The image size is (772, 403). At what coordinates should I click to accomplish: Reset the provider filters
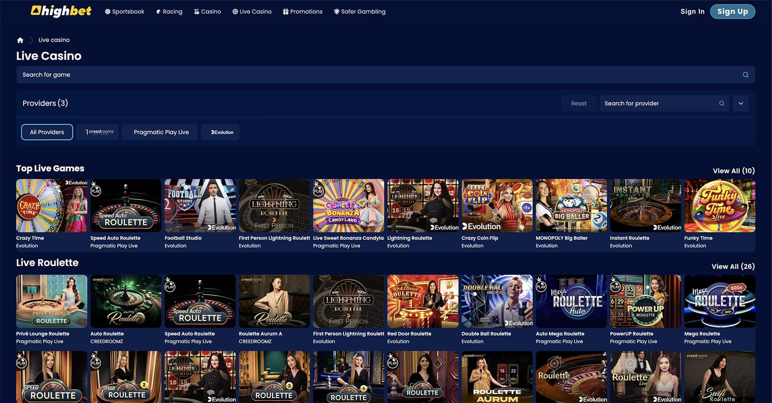point(578,104)
